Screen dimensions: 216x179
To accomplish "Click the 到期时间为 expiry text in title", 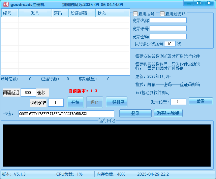I will [92, 4].
